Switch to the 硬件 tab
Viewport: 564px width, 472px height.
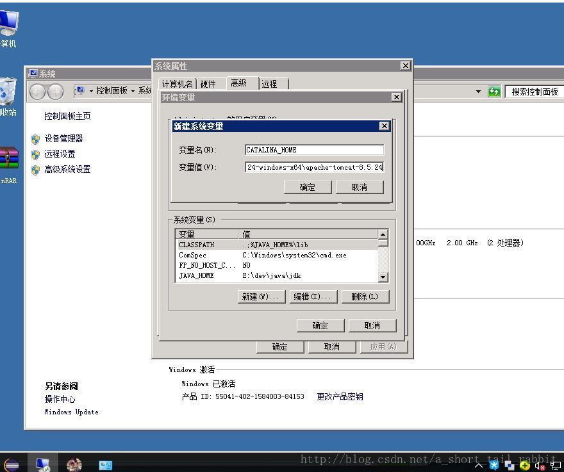[208, 84]
